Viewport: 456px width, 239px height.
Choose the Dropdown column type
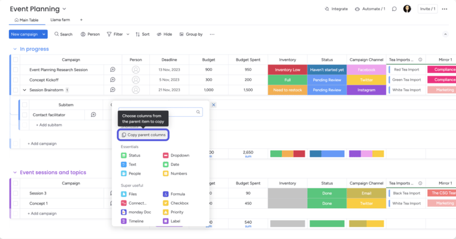176,155
